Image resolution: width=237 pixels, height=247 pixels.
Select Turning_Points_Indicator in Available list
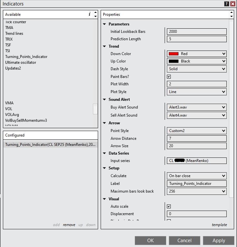(26, 57)
